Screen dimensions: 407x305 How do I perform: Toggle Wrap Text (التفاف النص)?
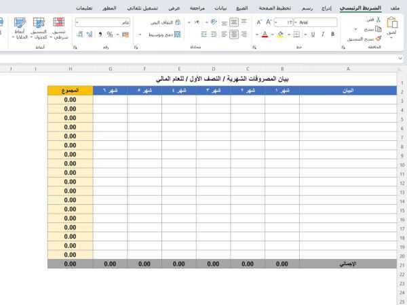coord(166,22)
